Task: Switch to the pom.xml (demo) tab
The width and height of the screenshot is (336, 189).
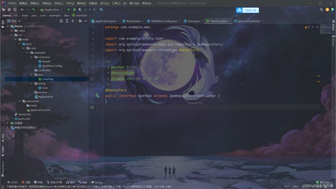Action: coord(249,21)
